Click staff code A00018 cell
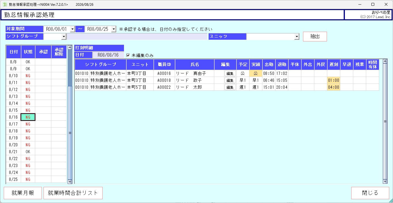This screenshot has width=393, height=203. click(164, 80)
